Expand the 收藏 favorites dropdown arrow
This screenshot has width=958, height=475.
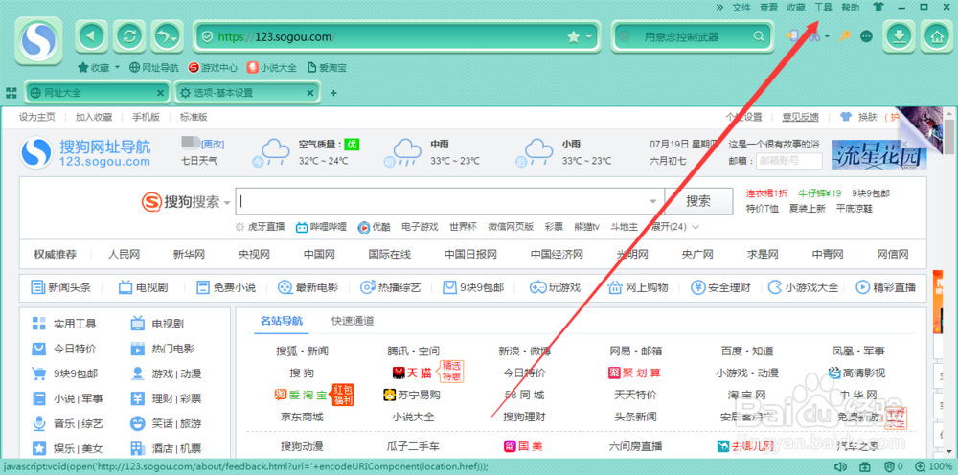(117, 68)
